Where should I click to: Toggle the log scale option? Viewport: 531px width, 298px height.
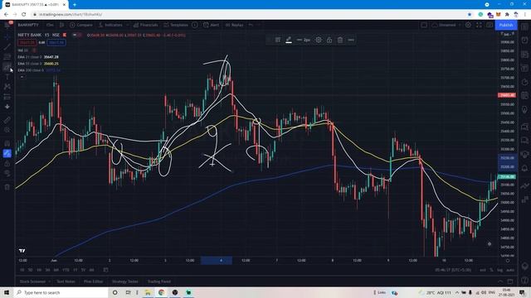pos(499,270)
